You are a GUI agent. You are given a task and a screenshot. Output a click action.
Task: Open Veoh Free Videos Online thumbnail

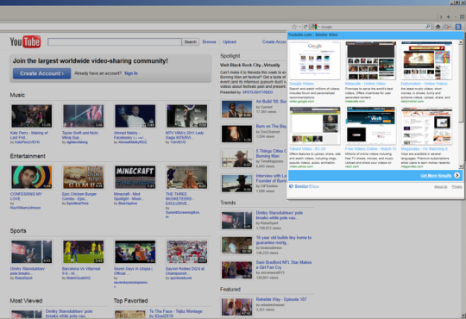pyautogui.click(x=370, y=126)
